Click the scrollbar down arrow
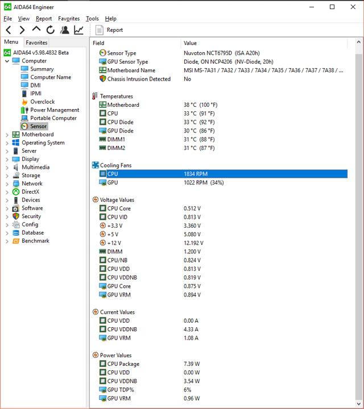364x409 pixels. [359, 404]
